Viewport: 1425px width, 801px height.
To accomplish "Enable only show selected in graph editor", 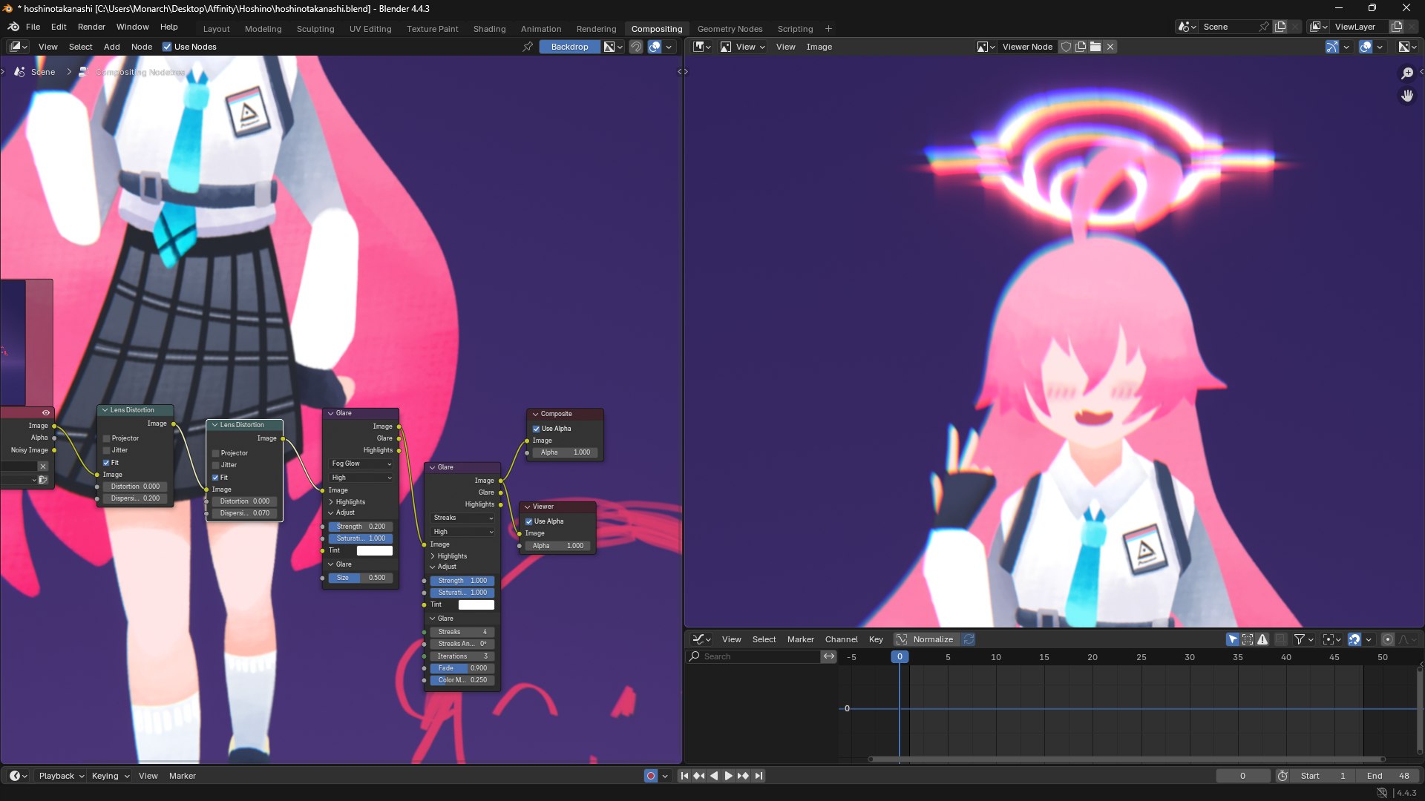I will tap(1233, 639).
